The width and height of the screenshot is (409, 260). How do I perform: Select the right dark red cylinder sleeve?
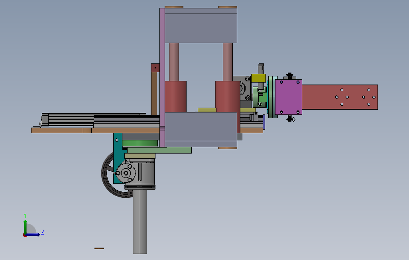coord(228,97)
